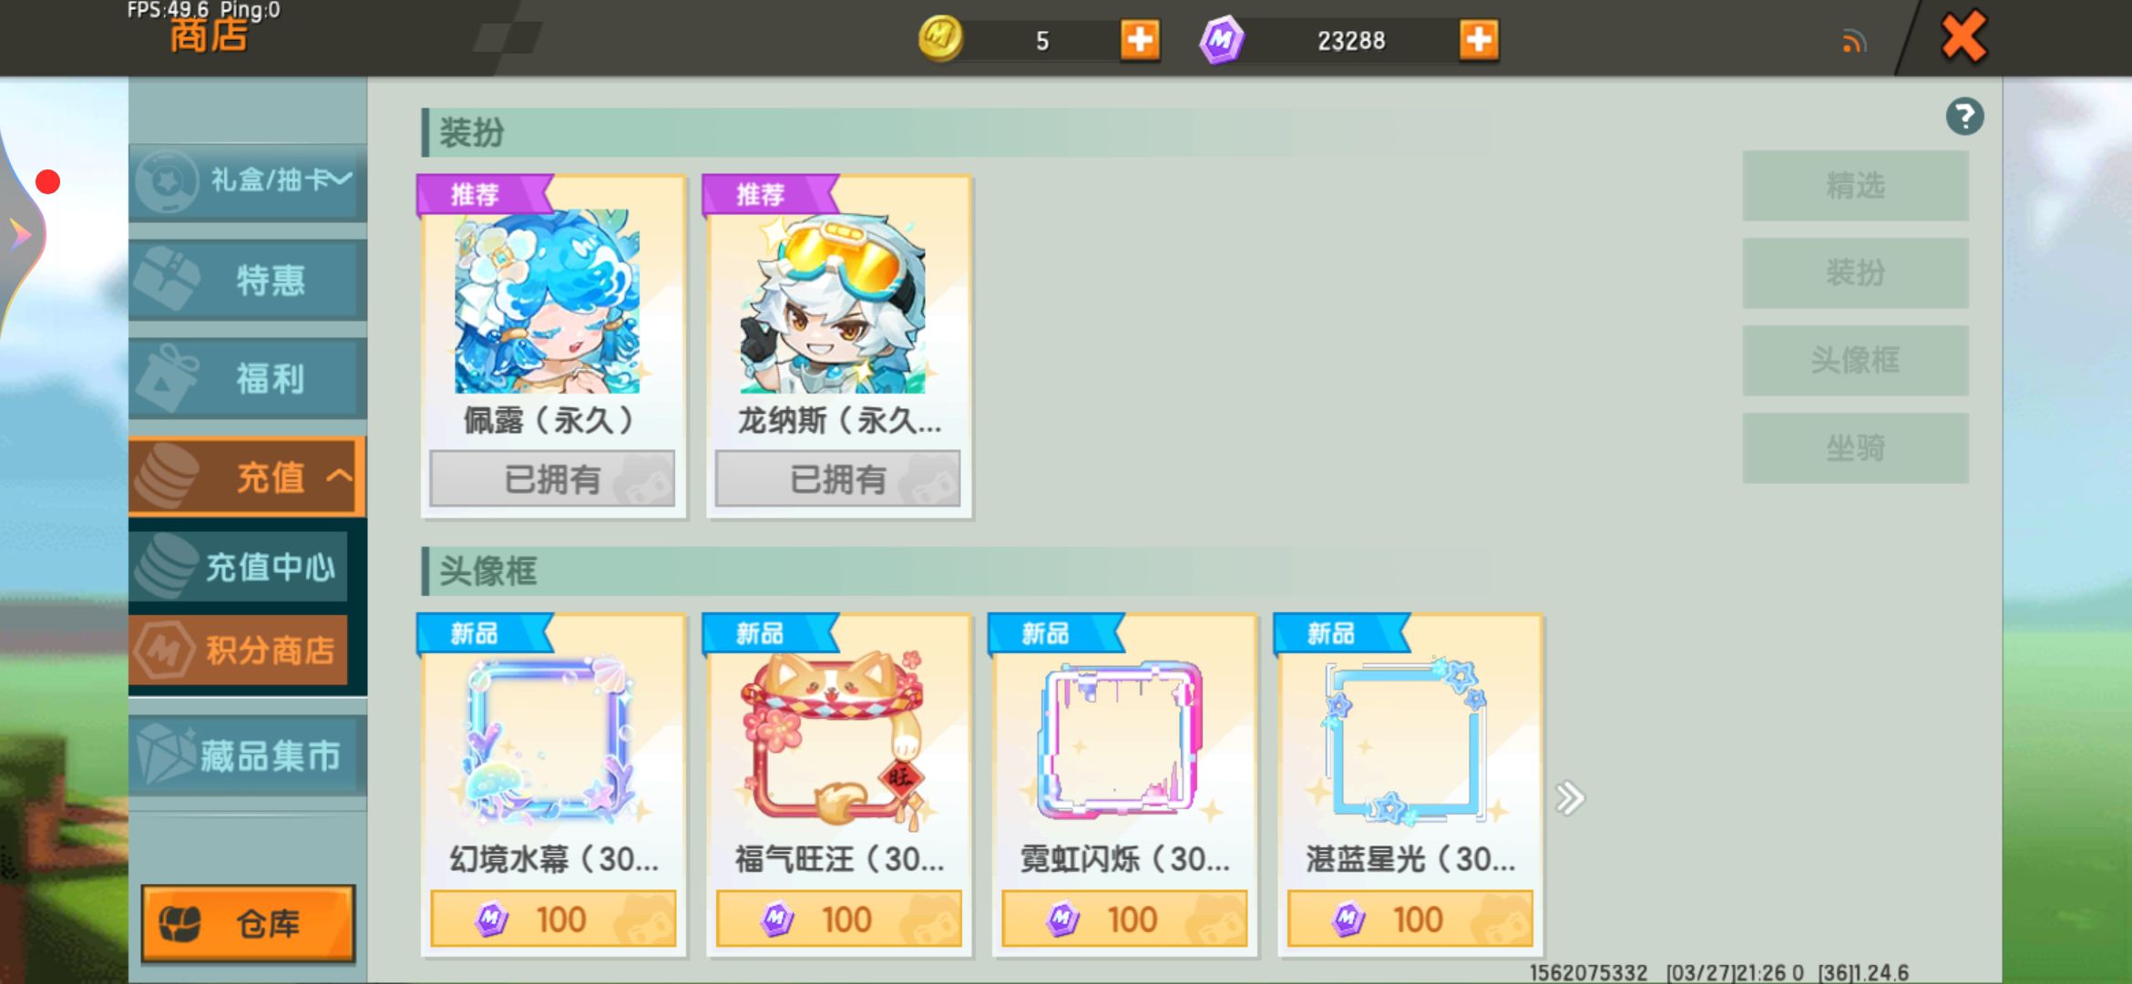Open the side drawer arrow handle
Viewport: 2132px width, 984px height.
click(20, 235)
